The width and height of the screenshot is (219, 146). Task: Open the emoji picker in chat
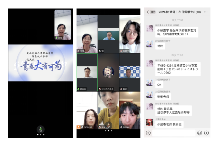(x=200, y=133)
